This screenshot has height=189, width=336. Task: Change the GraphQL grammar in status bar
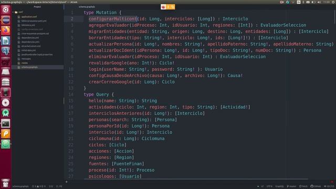point(279,186)
